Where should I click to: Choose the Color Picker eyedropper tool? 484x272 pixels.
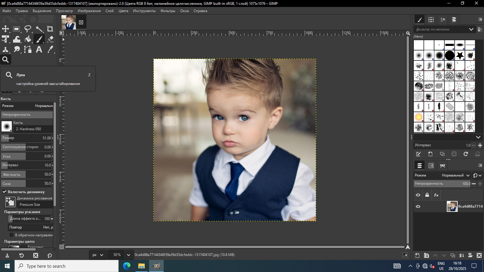50,49
